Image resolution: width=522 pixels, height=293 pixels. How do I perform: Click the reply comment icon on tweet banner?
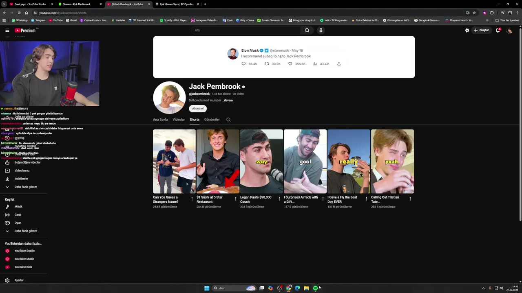(x=243, y=64)
